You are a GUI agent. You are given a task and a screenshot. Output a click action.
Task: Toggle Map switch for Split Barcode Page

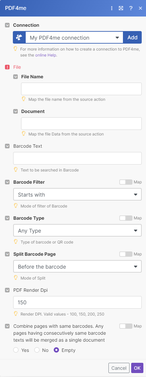(x=126, y=254)
